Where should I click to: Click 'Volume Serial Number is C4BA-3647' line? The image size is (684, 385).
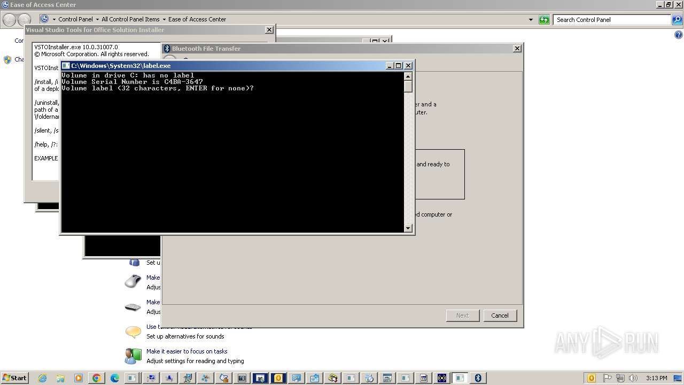coord(132,82)
